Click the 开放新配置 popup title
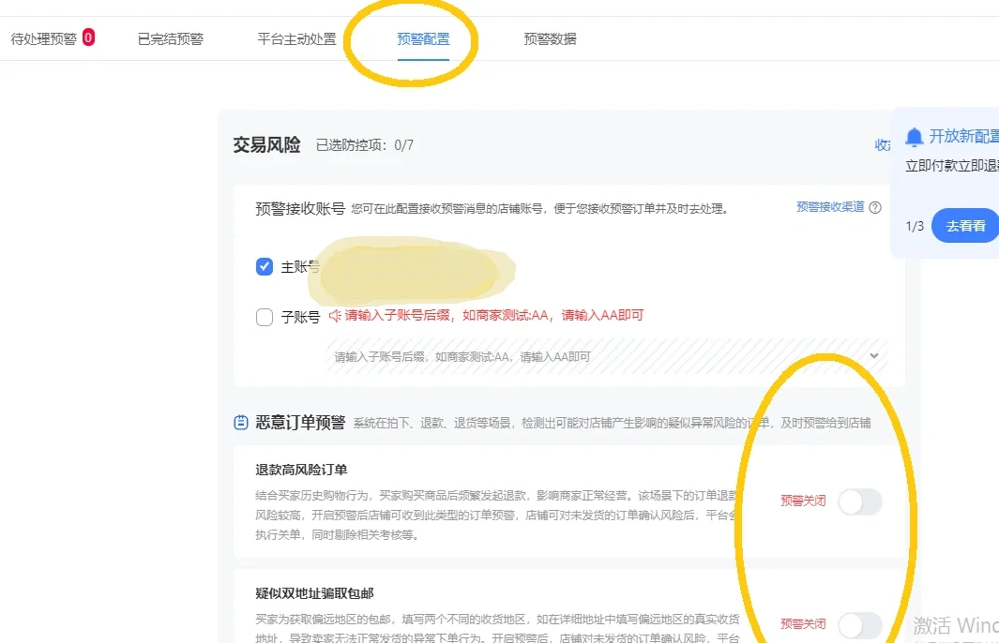The height and width of the screenshot is (643, 999). tap(963, 136)
